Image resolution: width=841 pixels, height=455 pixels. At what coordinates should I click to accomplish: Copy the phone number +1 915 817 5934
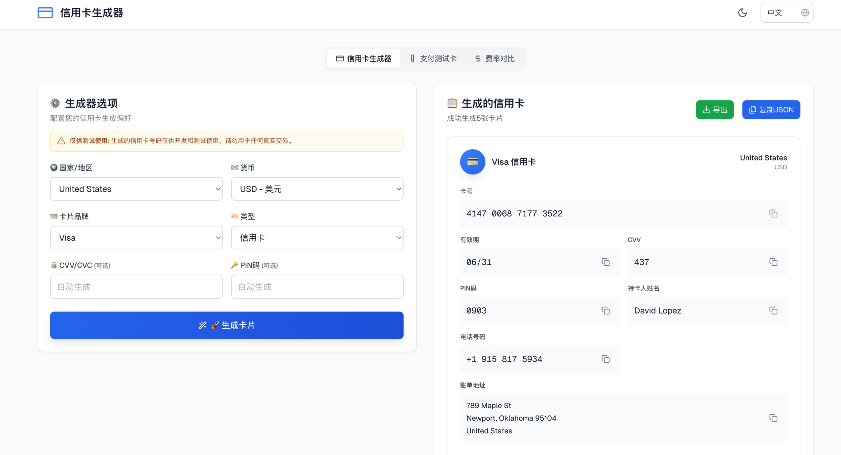[605, 359]
